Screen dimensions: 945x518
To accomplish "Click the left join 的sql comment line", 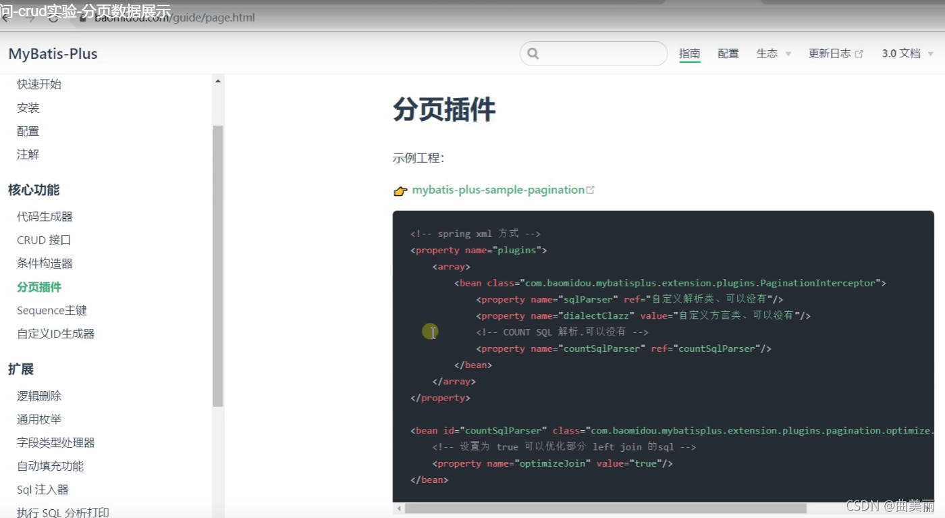I will tap(564, 447).
